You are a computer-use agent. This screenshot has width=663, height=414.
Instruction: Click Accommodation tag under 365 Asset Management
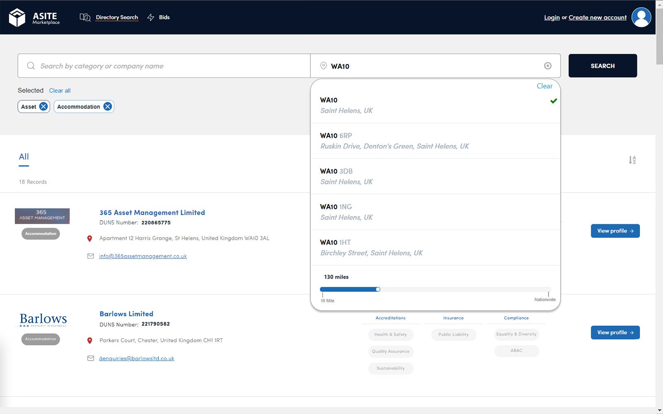[41, 234]
